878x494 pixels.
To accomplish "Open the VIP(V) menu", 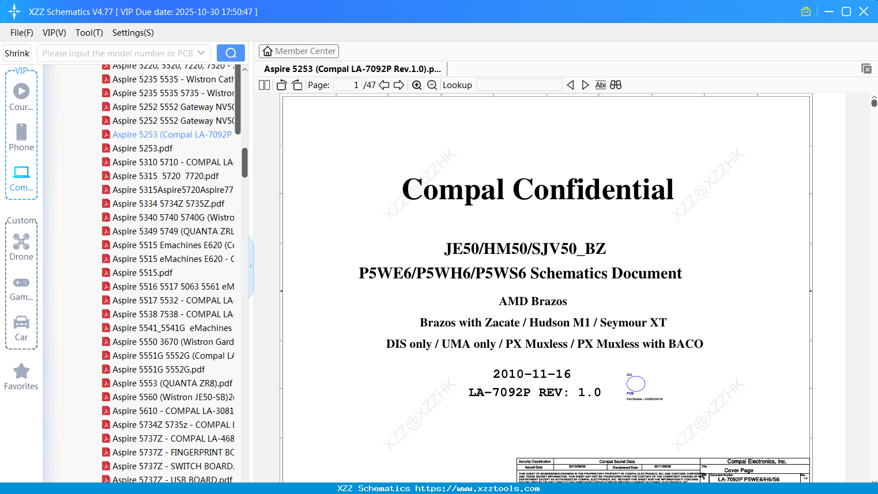I will [54, 33].
